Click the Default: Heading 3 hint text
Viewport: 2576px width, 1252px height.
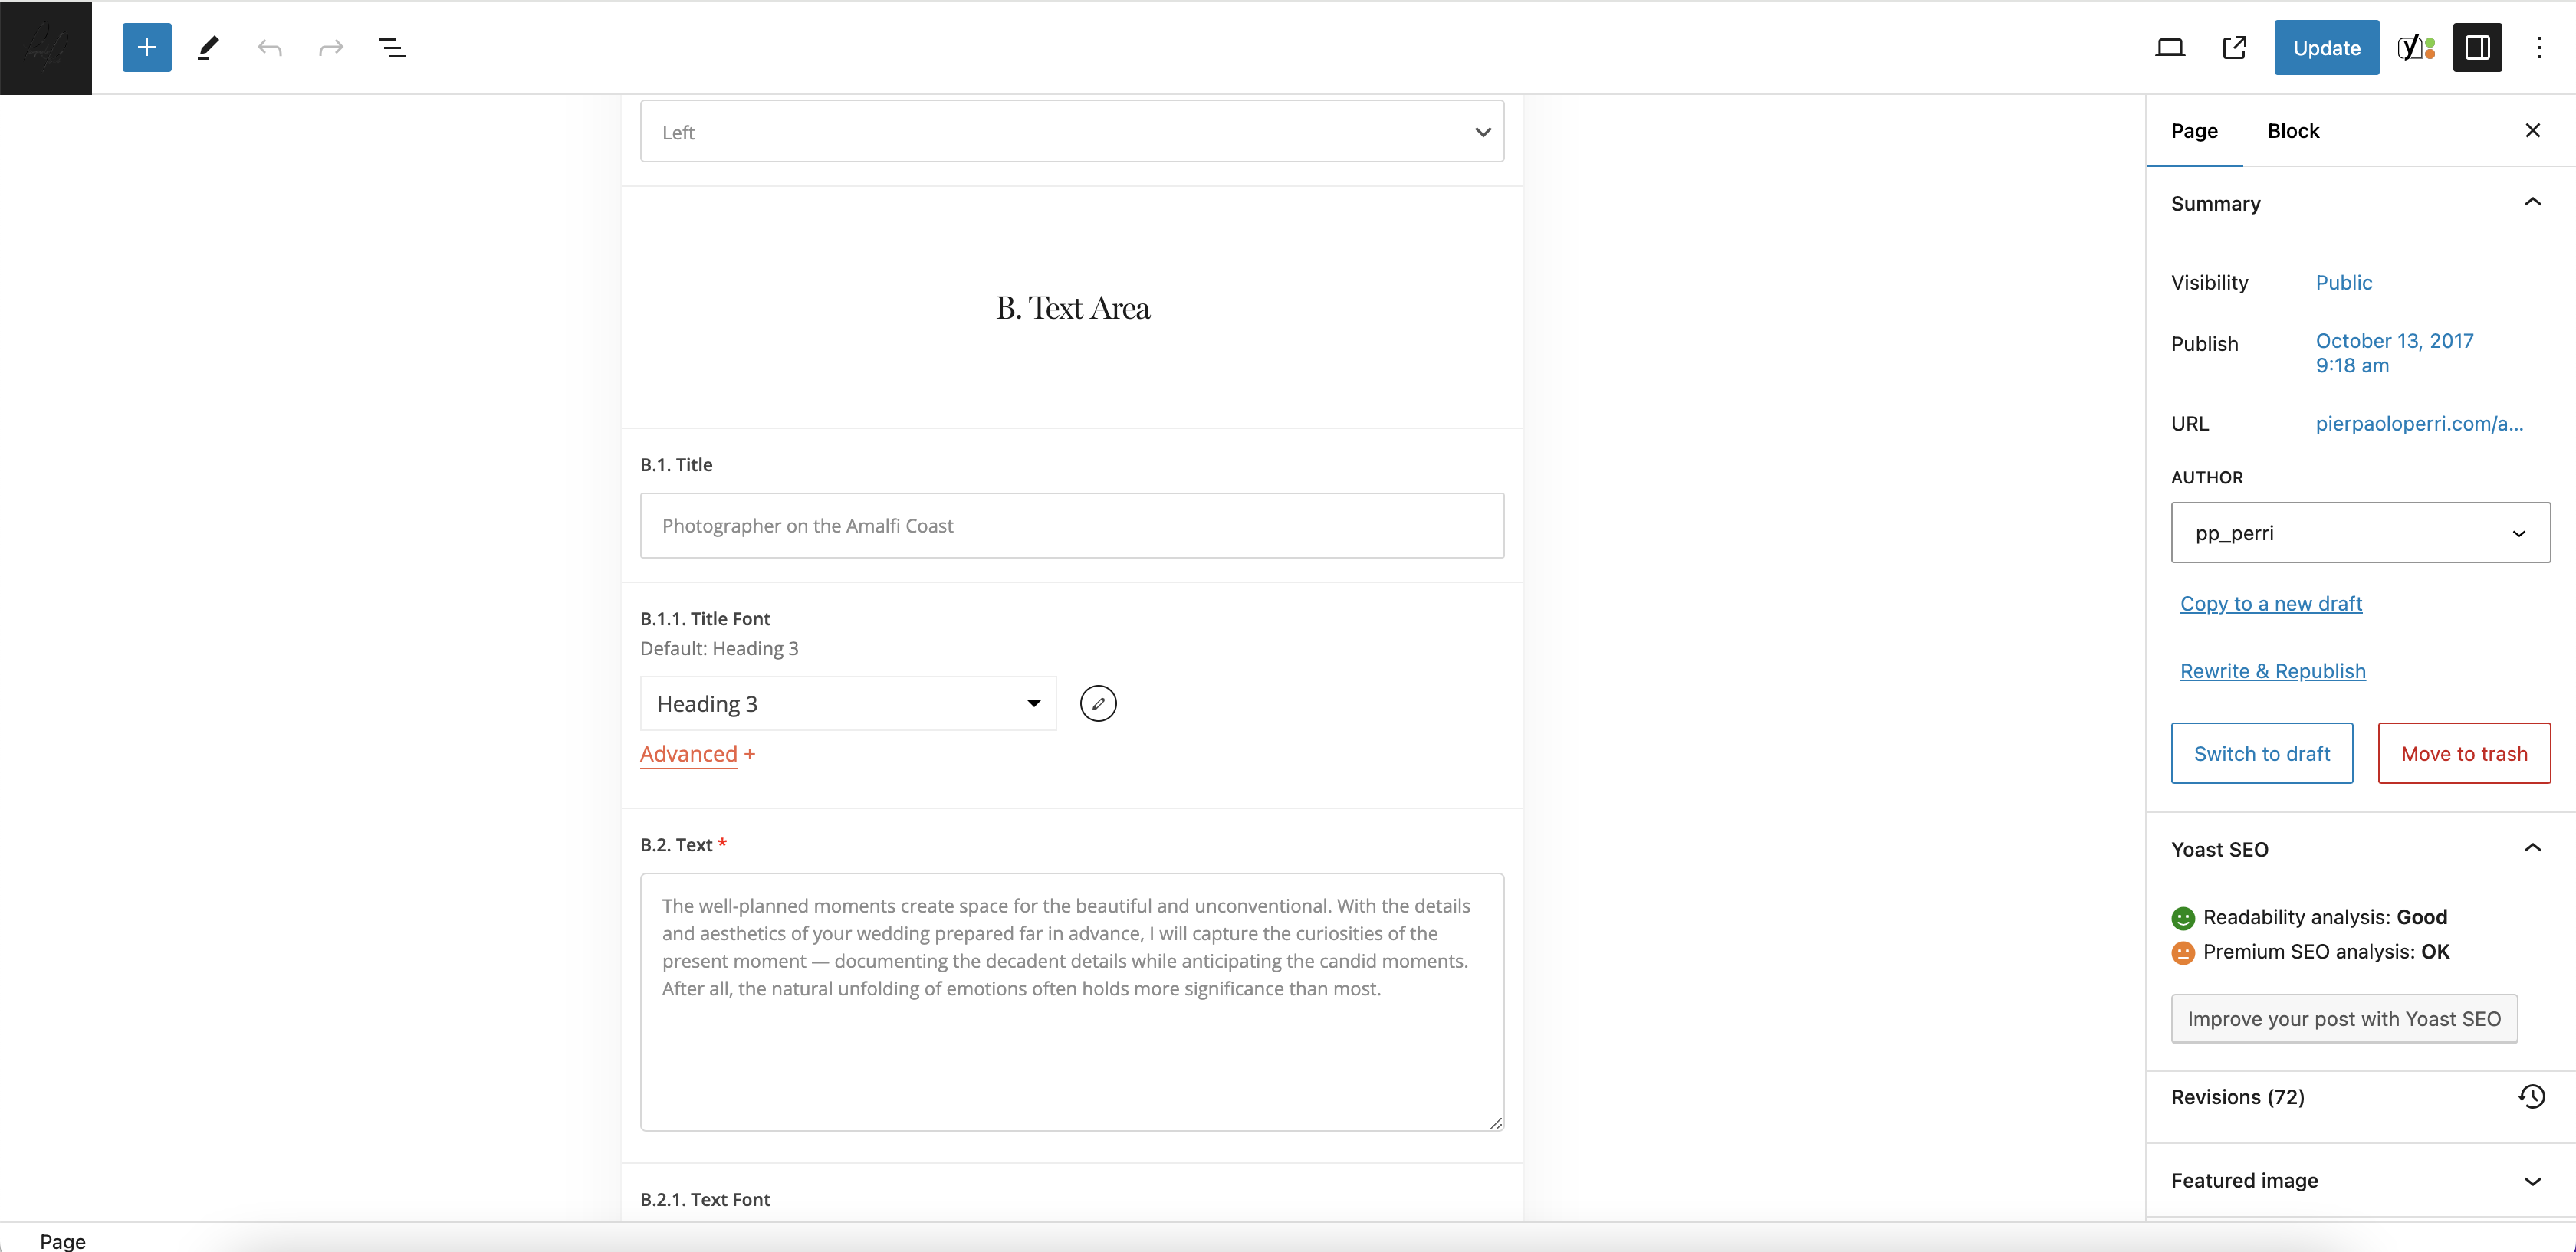tap(719, 648)
